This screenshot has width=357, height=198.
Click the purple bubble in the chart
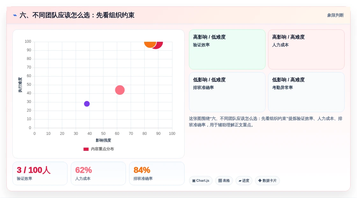point(87,104)
